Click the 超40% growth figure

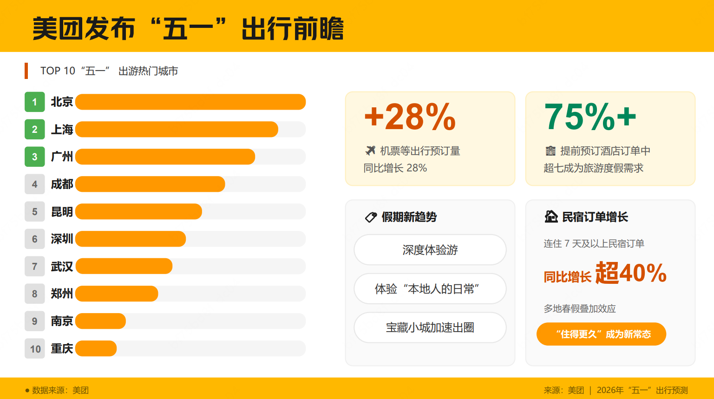[631, 273]
